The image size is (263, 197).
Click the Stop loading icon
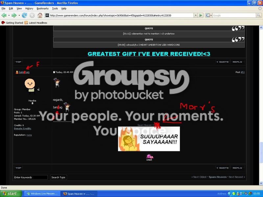pyautogui.click(x=32, y=15)
